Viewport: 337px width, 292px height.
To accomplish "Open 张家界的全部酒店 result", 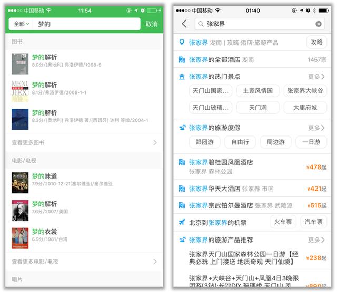I will 252,59.
